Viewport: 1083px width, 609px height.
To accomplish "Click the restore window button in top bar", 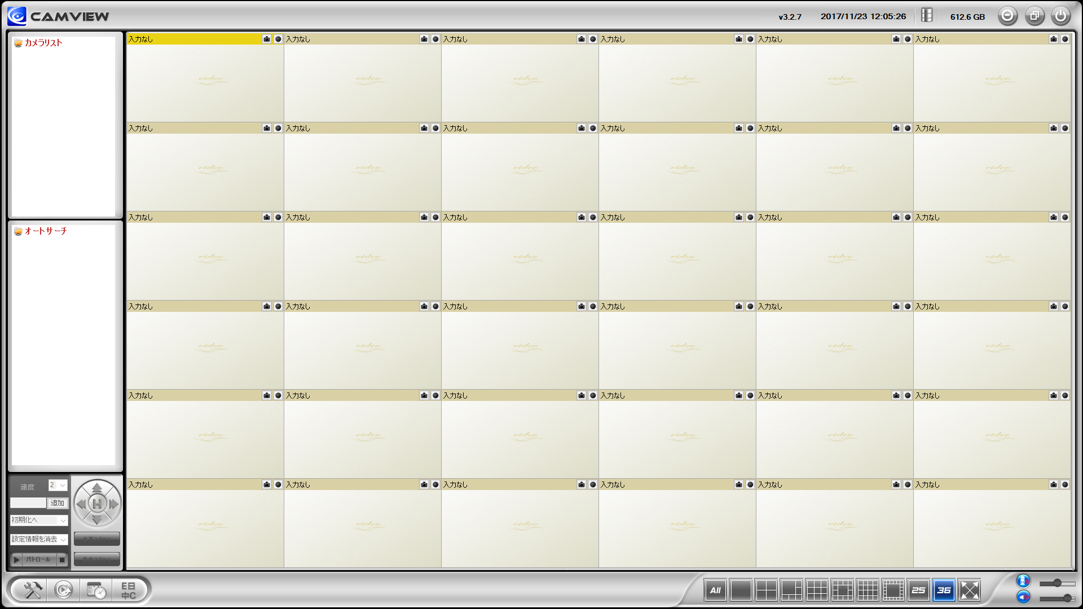I will click(1034, 16).
